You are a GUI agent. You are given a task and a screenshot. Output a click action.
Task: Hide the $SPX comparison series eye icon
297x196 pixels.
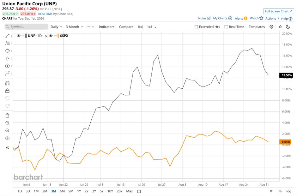click(x=51, y=36)
